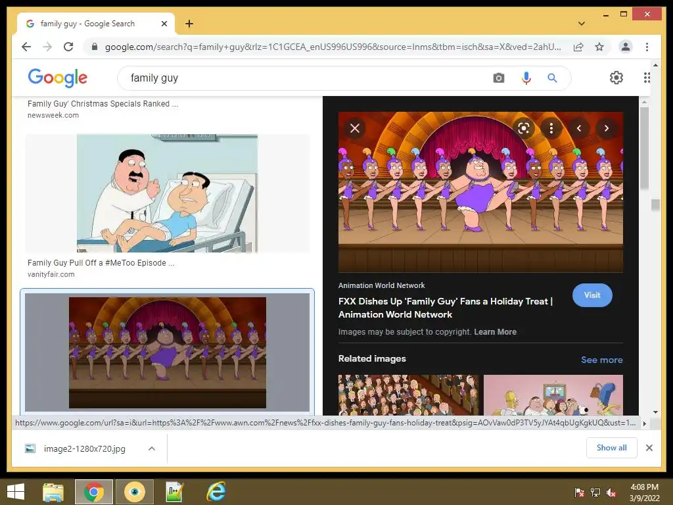Click the network tray icon

[595, 493]
